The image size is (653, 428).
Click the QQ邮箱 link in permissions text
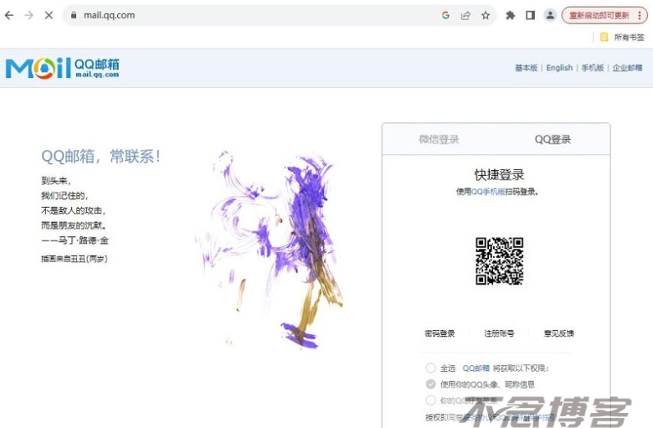pos(476,369)
